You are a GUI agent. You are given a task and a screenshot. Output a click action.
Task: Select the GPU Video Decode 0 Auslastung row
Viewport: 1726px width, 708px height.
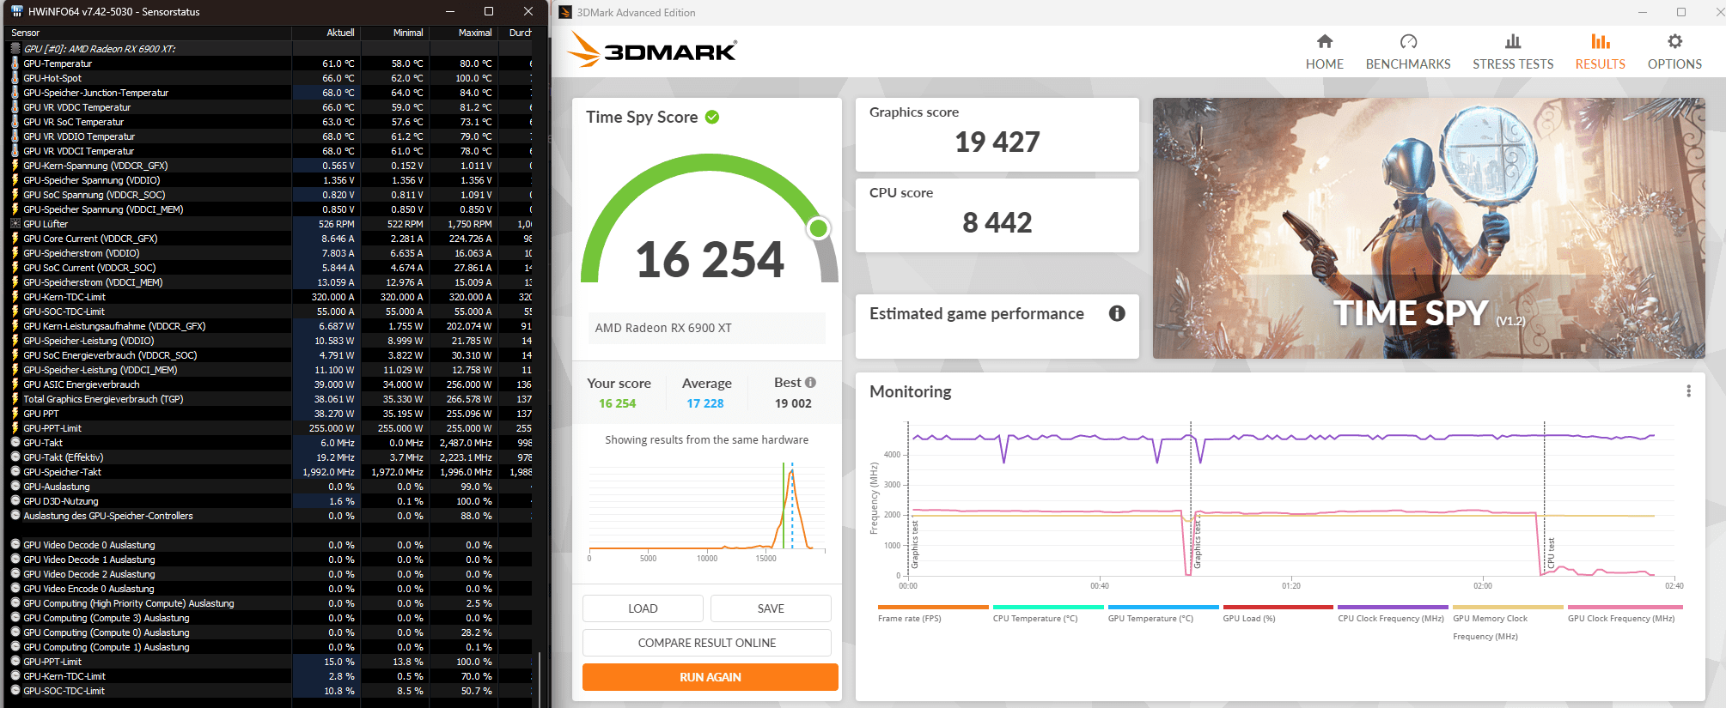(x=271, y=545)
